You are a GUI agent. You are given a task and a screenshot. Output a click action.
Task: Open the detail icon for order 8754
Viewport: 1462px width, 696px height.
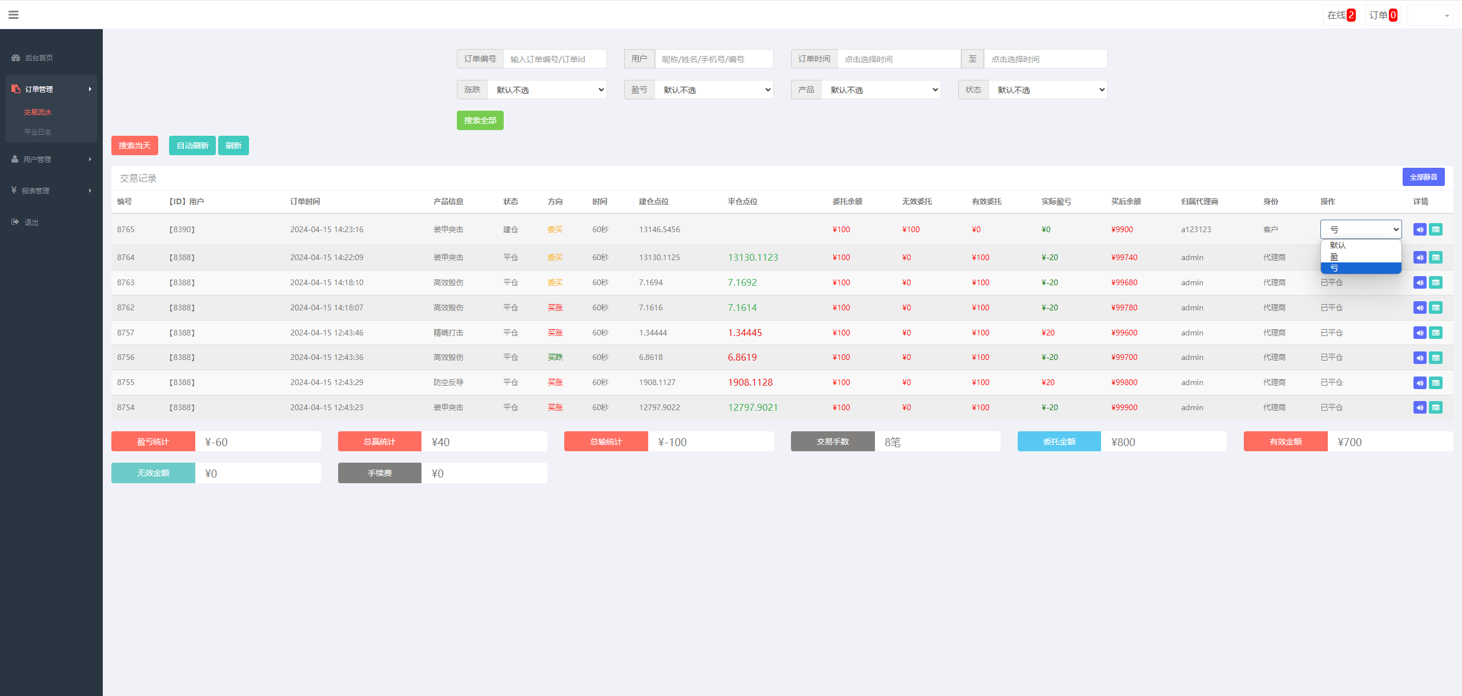[1436, 407]
